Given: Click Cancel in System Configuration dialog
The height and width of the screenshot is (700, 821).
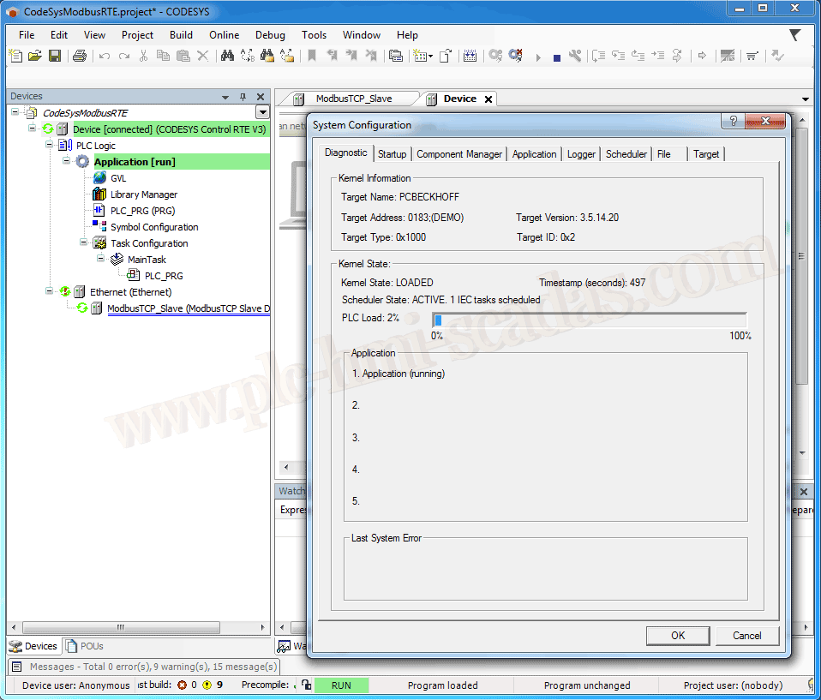Looking at the screenshot, I should tap(746, 636).
